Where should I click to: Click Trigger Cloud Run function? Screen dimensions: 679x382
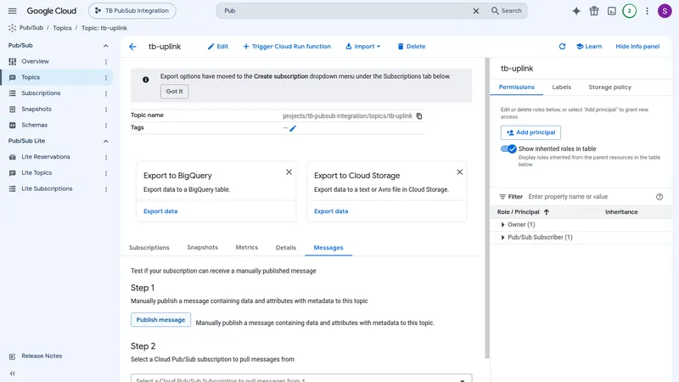tap(287, 47)
